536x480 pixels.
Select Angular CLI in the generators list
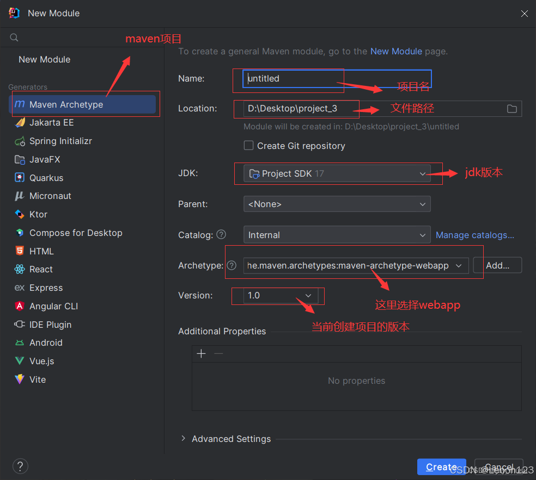tap(82, 306)
